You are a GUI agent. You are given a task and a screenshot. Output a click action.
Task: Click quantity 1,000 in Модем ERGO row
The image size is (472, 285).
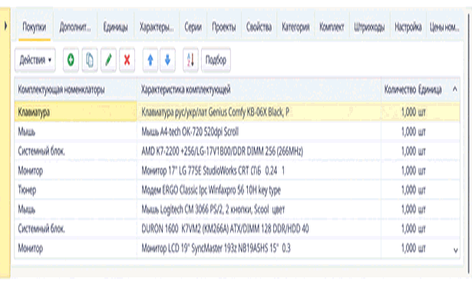pyautogui.click(x=408, y=190)
